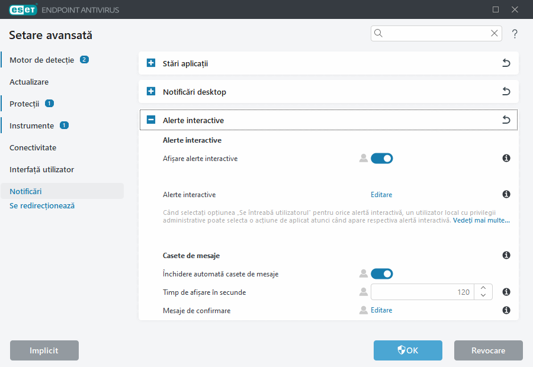Click the revert arrow for Stări aplicații
533x367 pixels.
coord(506,63)
